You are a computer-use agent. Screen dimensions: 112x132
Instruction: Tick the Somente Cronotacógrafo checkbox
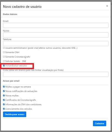click(x=4, y=57)
